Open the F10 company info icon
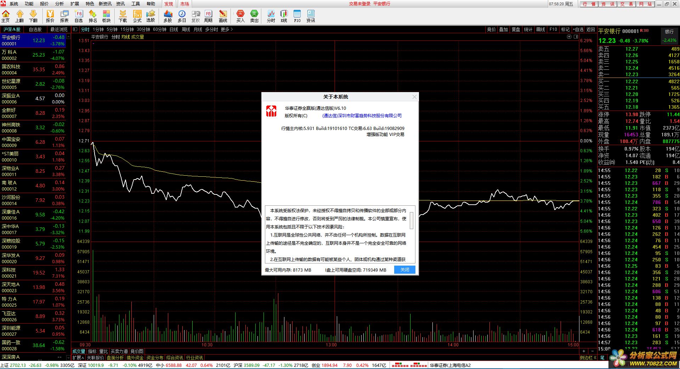 pyautogui.click(x=297, y=16)
